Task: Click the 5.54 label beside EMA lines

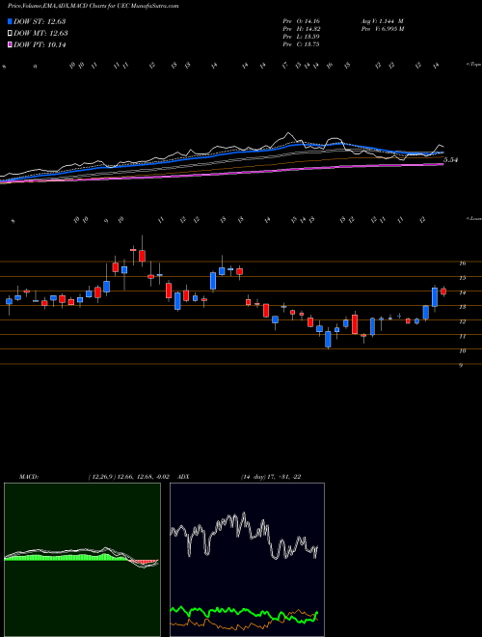Action: [451, 160]
